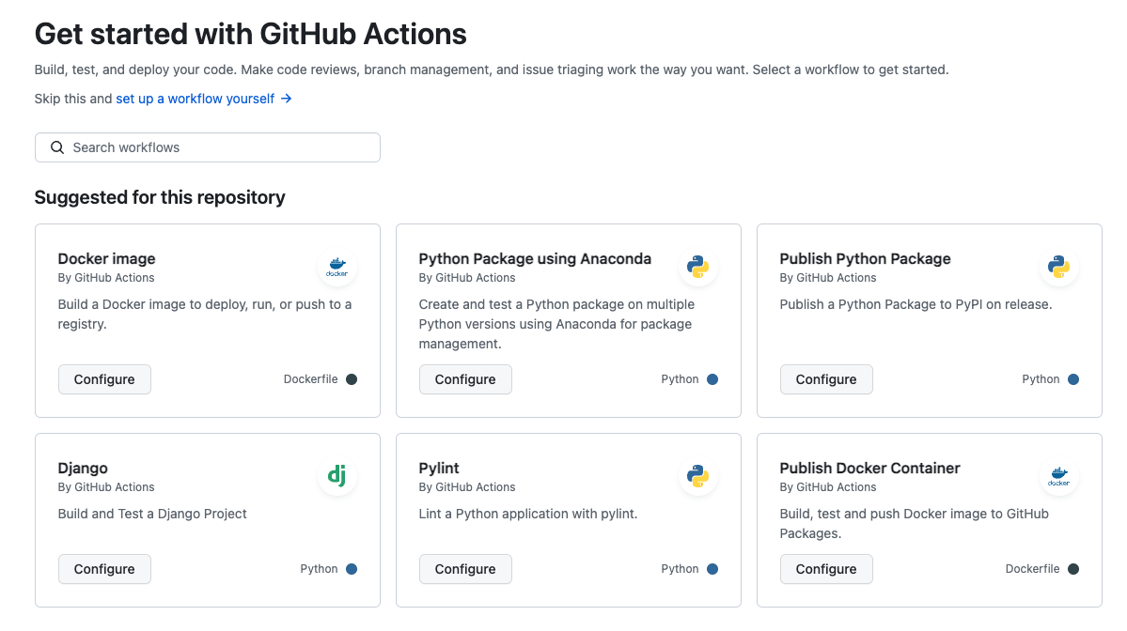
Task: Click the blue Python language dot on Django card
Action: (x=352, y=569)
